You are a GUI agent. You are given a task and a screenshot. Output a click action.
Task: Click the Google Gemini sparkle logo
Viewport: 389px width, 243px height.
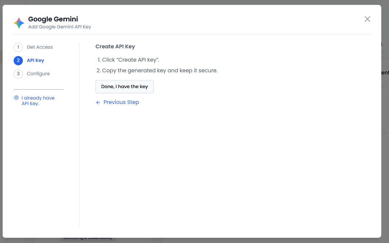pos(19,23)
